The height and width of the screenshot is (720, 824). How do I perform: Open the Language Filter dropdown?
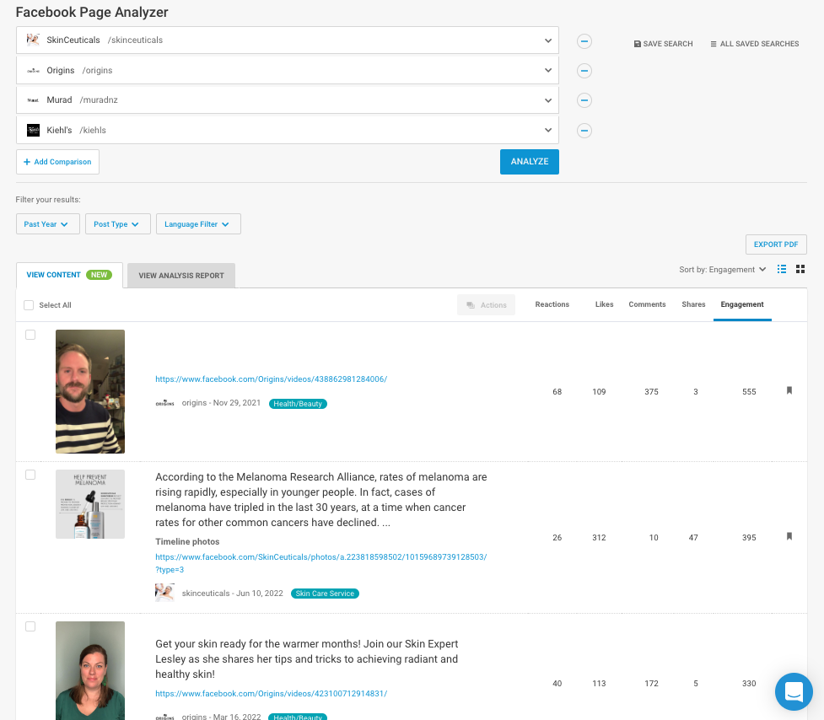pos(198,224)
